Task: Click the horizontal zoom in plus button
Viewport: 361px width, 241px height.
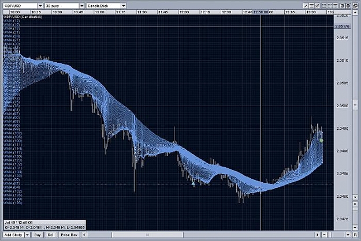Action: pos(348,235)
